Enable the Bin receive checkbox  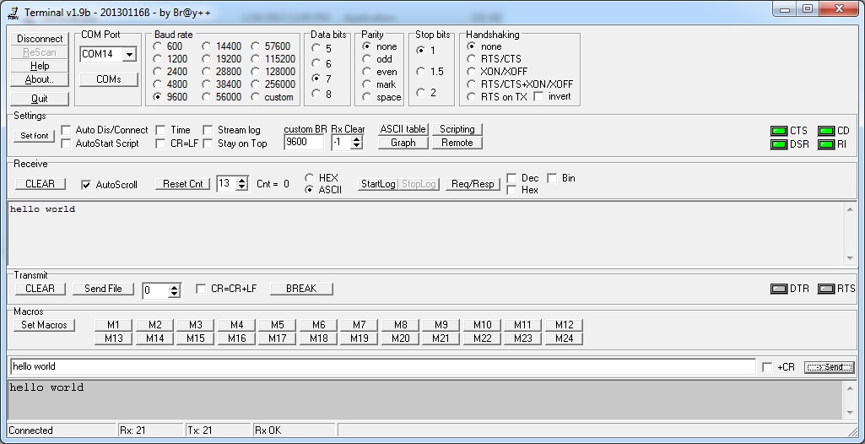552,178
